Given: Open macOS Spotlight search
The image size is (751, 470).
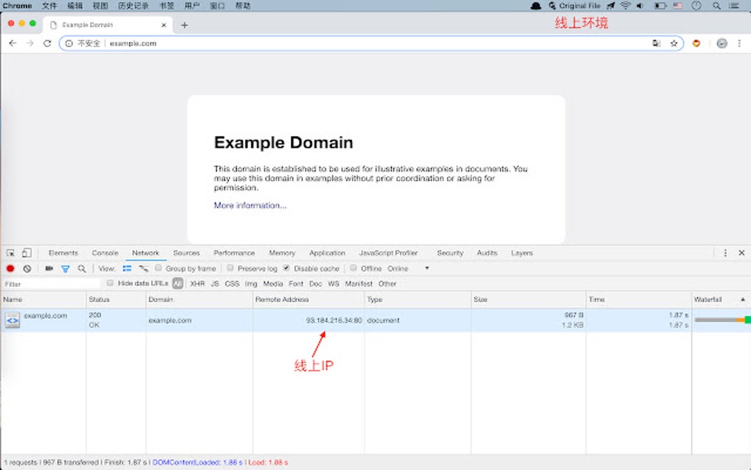Looking at the screenshot, I should (716, 6).
